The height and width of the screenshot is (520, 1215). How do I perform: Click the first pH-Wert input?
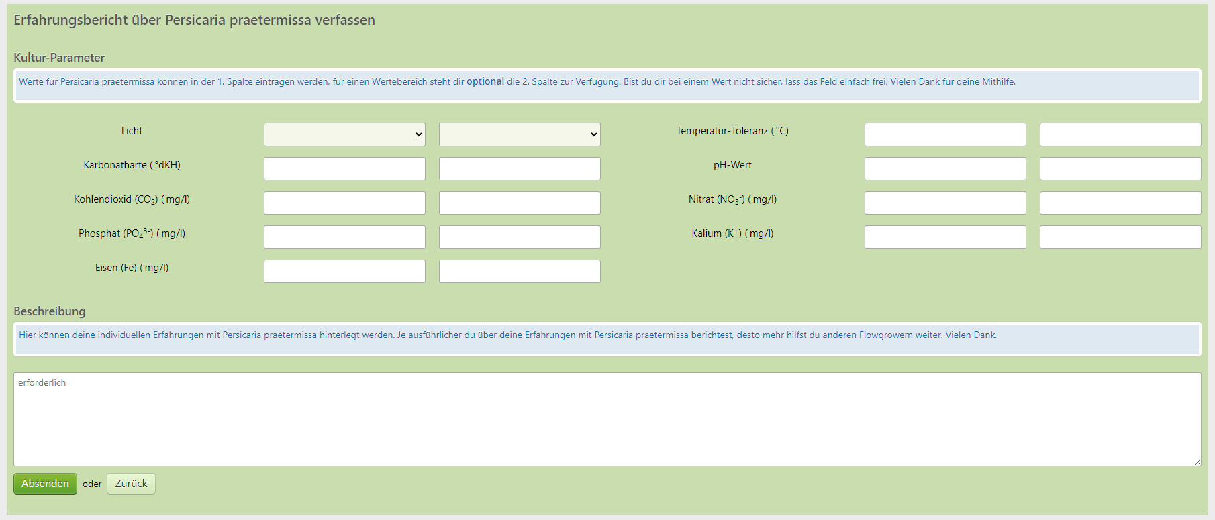point(945,168)
